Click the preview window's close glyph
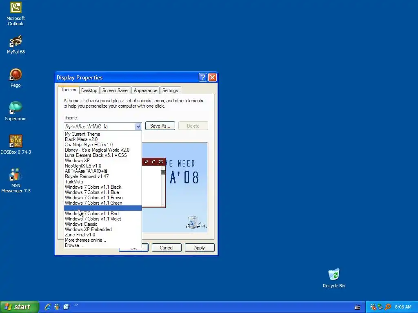418x313 pixels. (x=161, y=161)
